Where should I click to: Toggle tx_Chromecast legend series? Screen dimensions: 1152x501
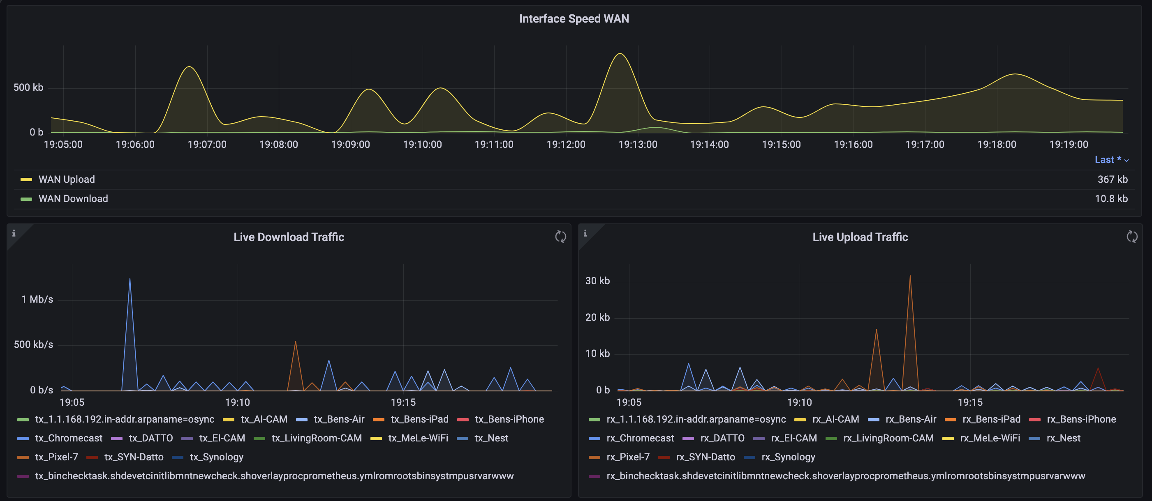pyautogui.click(x=69, y=438)
